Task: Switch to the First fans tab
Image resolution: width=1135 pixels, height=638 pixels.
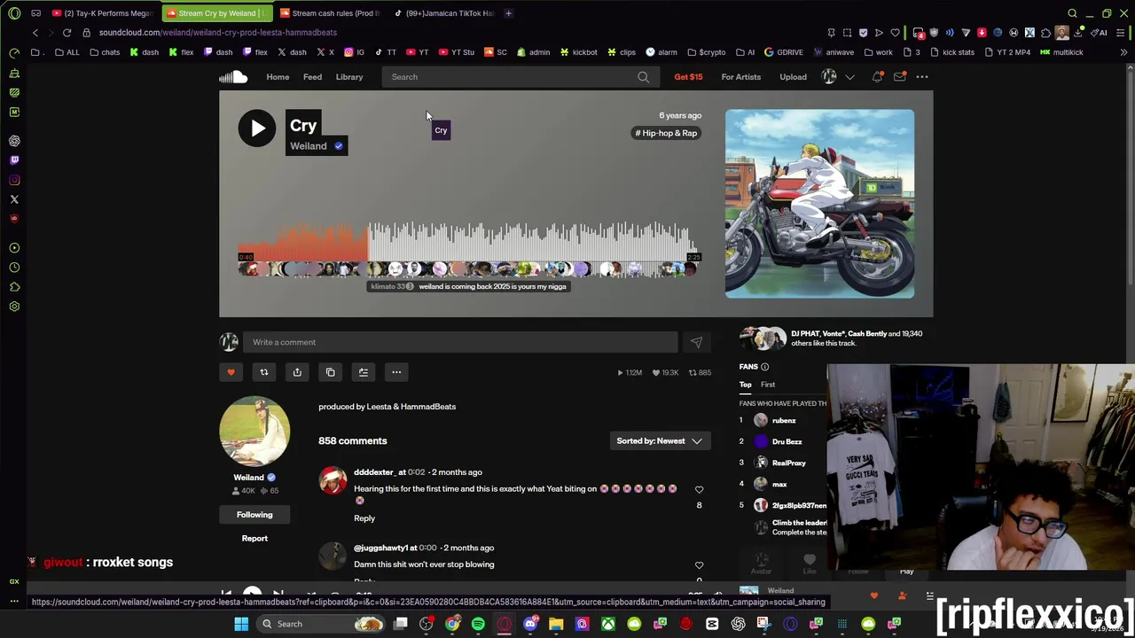Action: tap(768, 385)
